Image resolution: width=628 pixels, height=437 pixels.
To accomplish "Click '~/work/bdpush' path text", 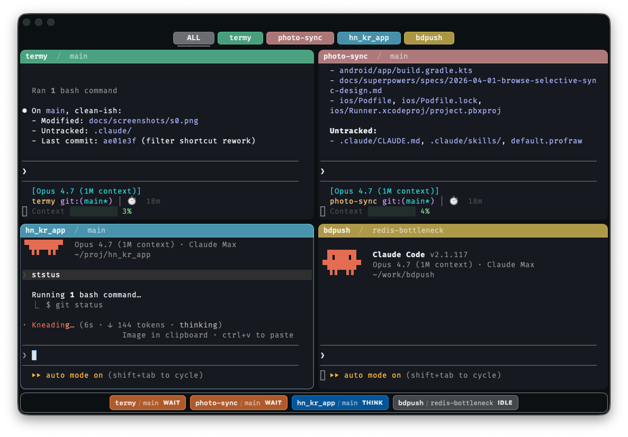I will (403, 275).
